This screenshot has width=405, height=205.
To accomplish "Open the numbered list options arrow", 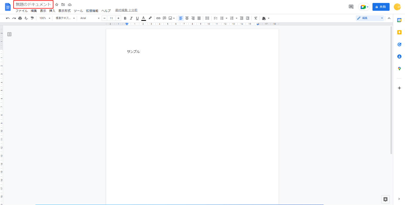I will coord(236,18).
